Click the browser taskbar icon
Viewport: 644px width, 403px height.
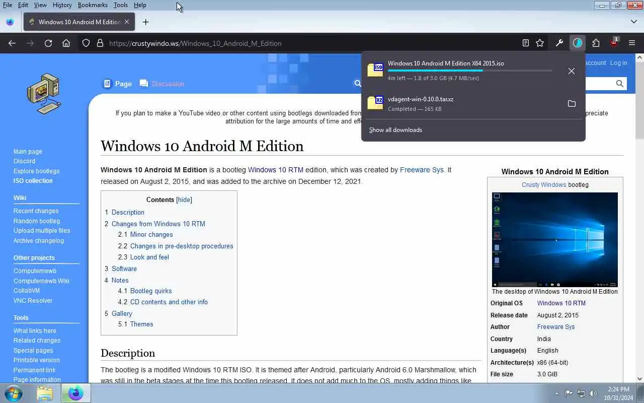pos(76,393)
